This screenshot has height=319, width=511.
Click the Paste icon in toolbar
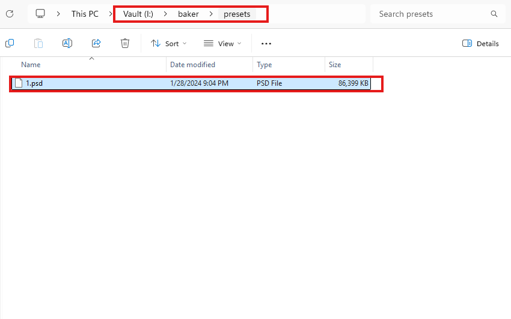(38, 43)
